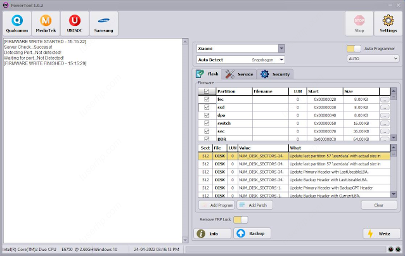
Task: Toggle the Auto Programmer switch
Action: 354,49
